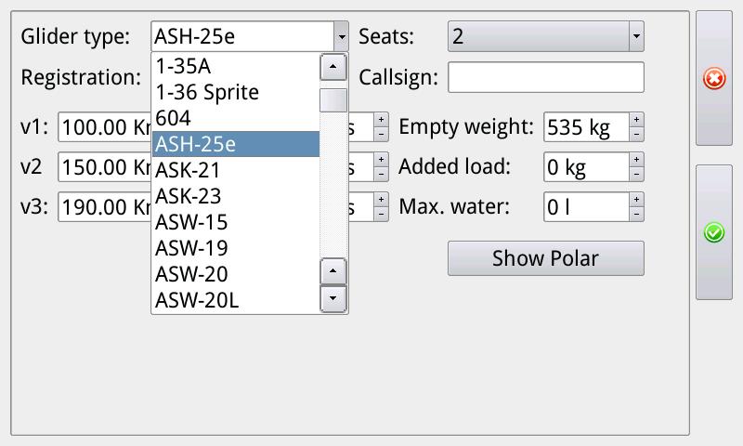Screen dimensions: 743x446
Task: Open the Glider type dropdown arrow
Action: coord(341,37)
